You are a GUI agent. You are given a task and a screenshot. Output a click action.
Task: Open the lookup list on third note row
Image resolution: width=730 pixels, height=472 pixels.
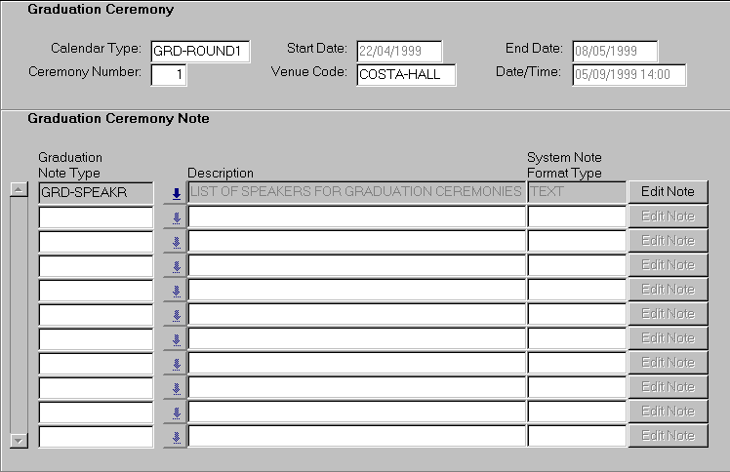click(176, 242)
